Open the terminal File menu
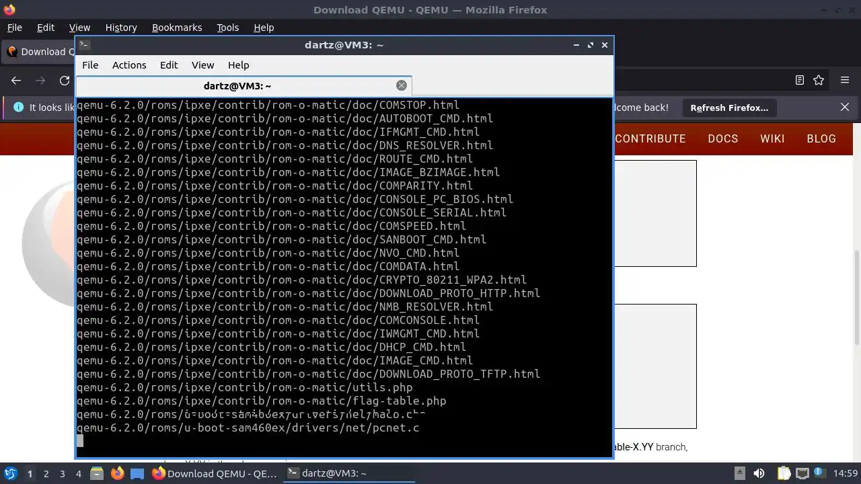The width and height of the screenshot is (861, 484). [x=90, y=65]
